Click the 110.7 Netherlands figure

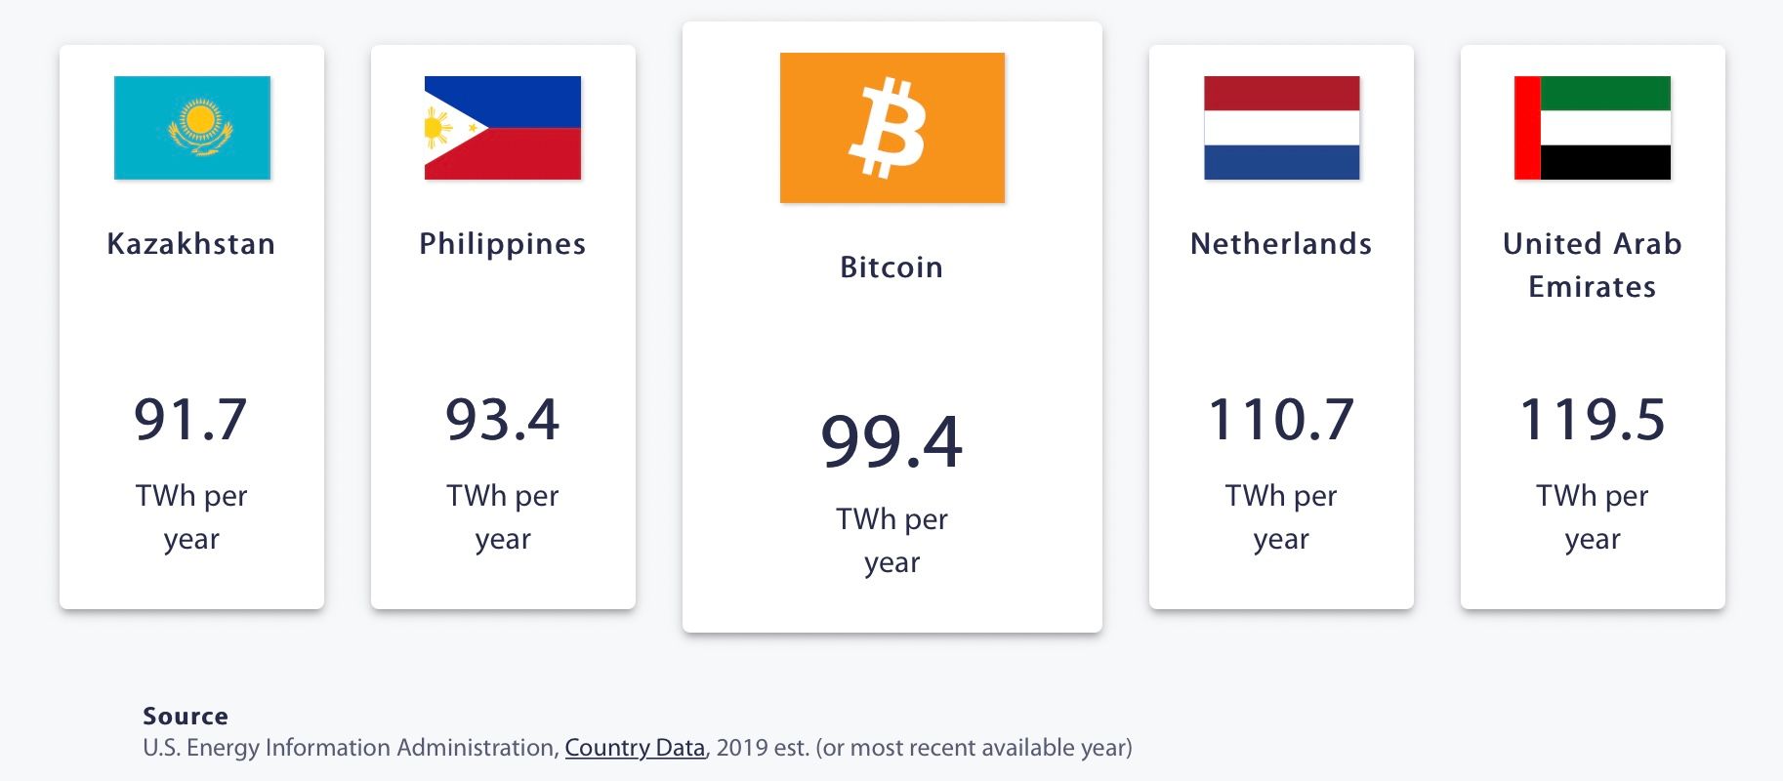(x=1281, y=420)
